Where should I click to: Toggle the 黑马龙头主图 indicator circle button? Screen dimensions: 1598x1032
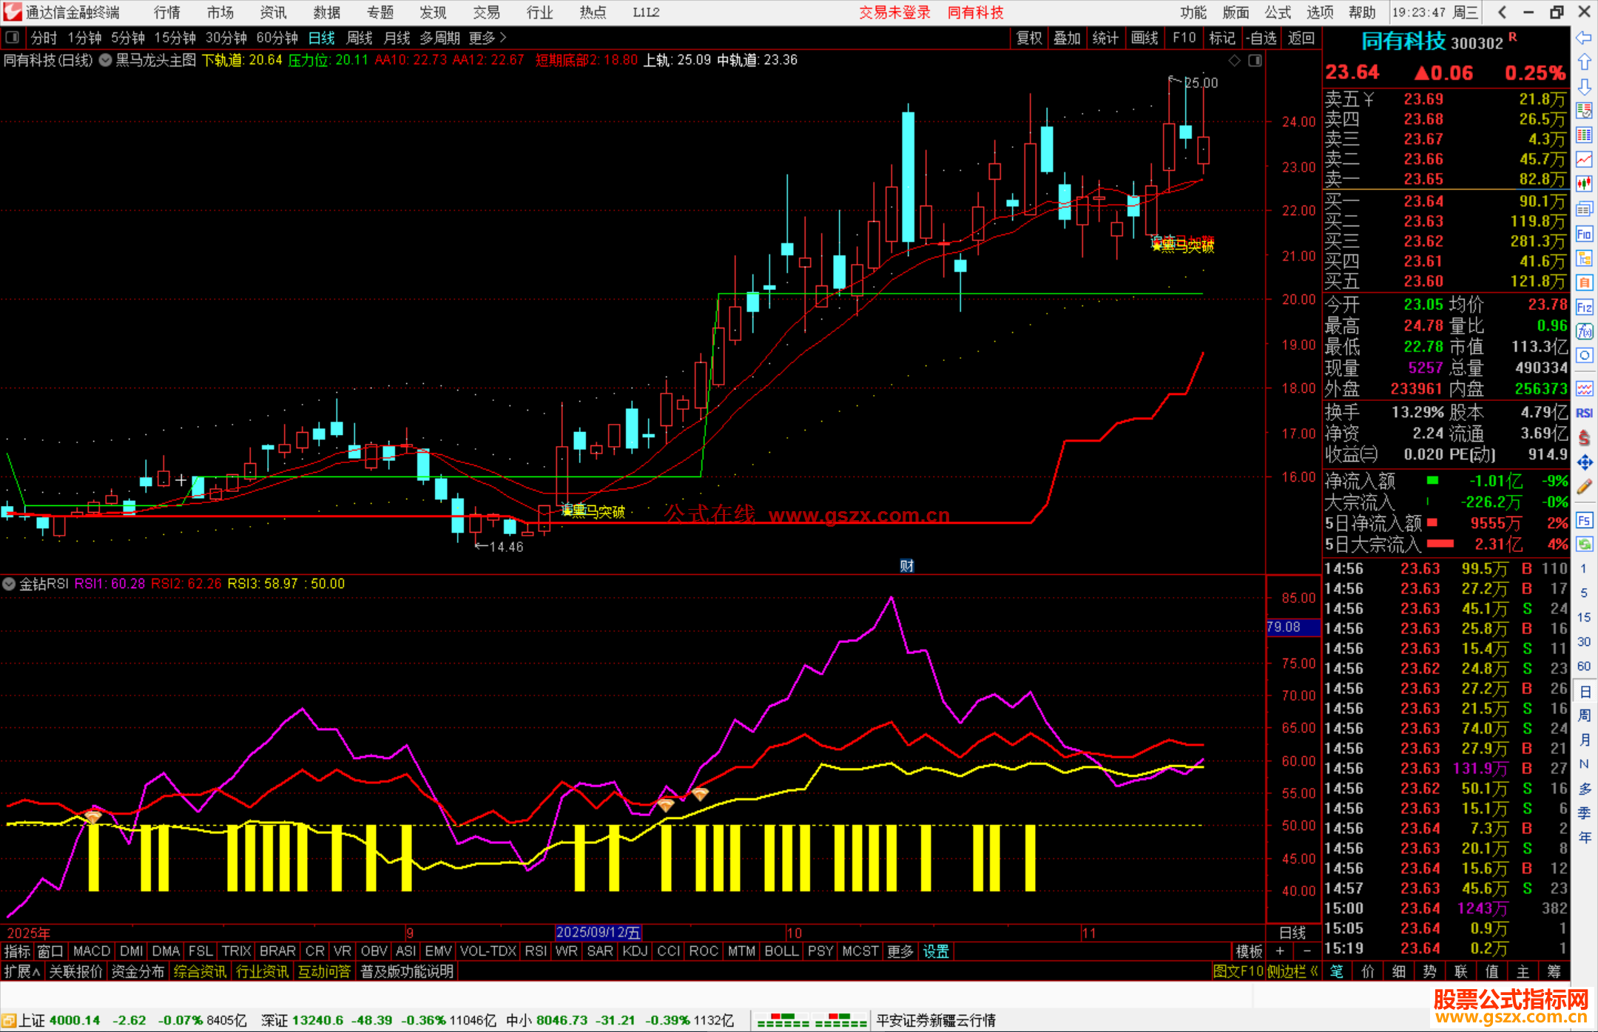coord(106,60)
